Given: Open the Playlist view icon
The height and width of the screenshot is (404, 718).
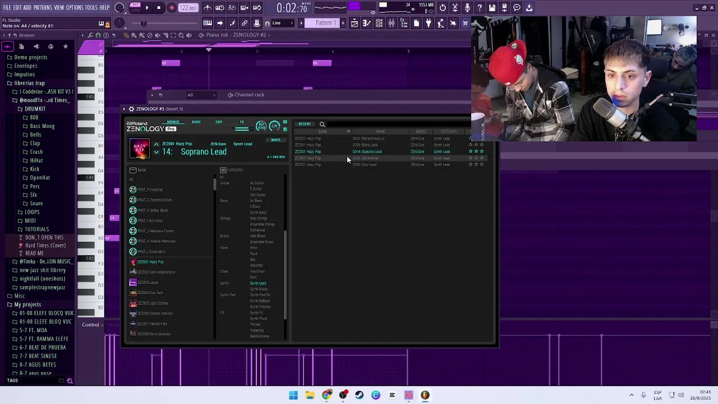Looking at the screenshot, I should click(x=355, y=23).
